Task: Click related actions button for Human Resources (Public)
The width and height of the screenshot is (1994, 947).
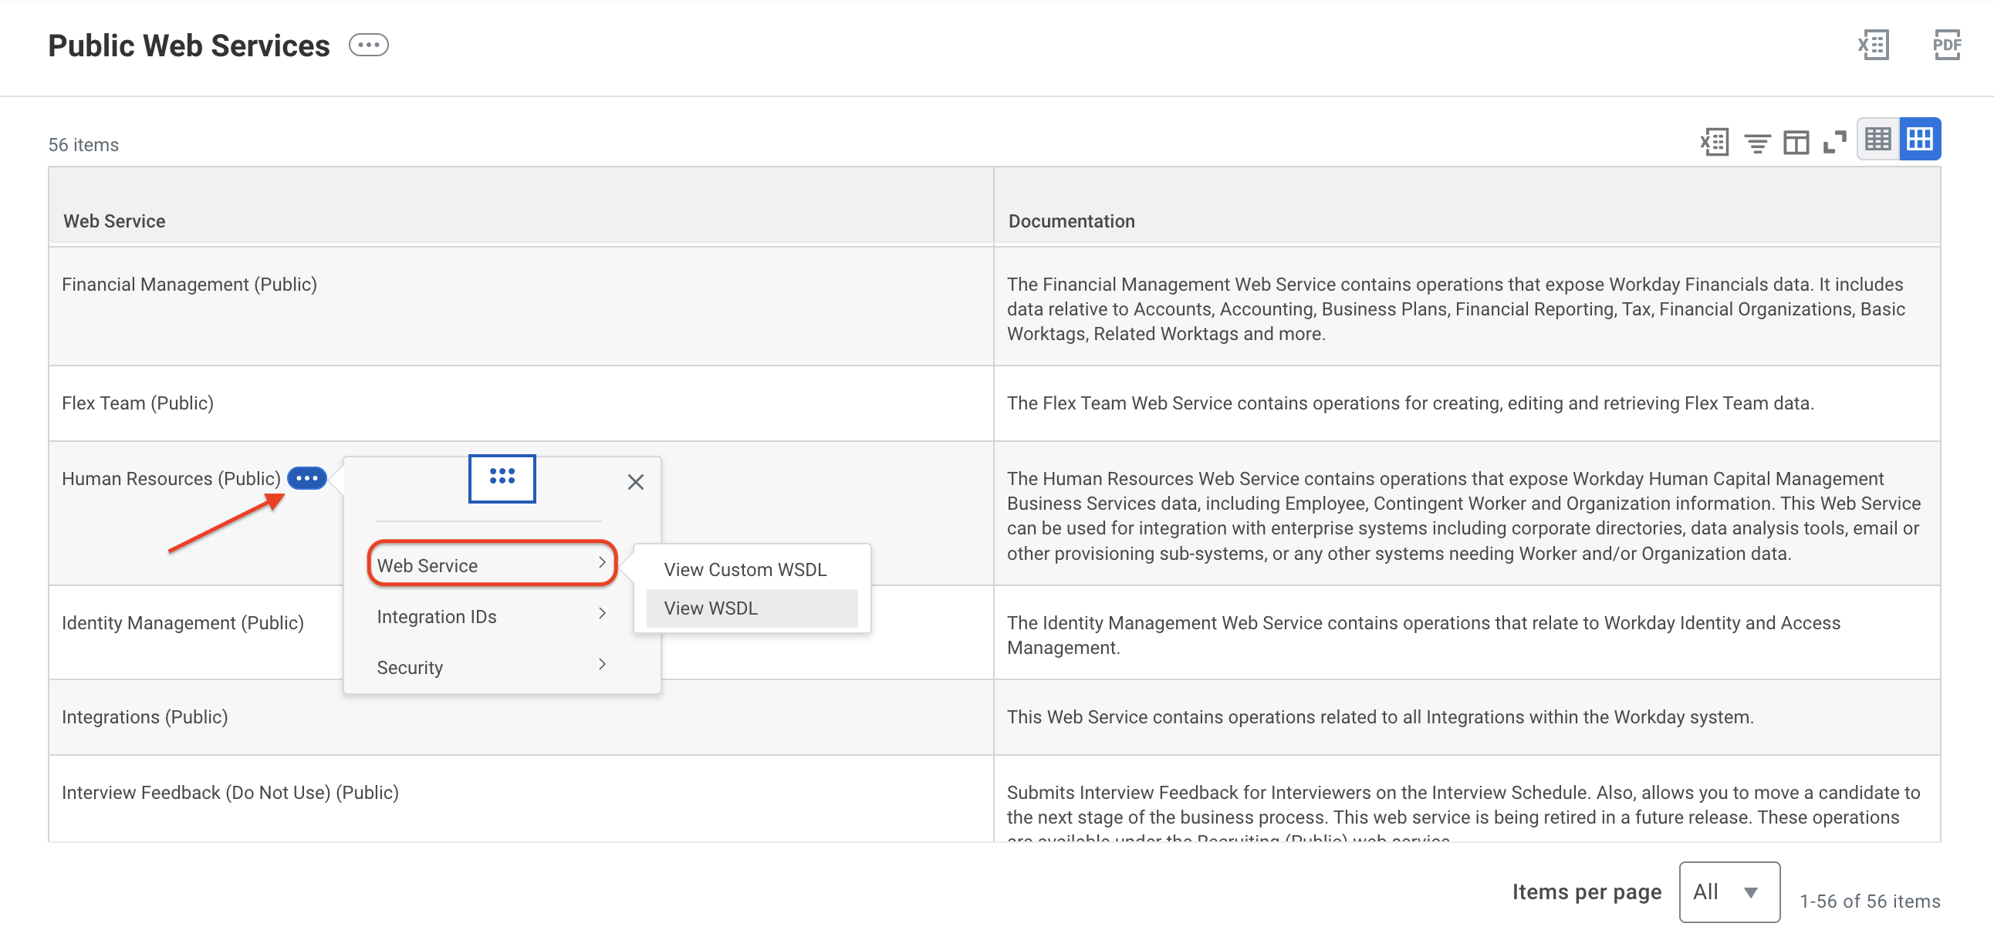Action: [306, 478]
